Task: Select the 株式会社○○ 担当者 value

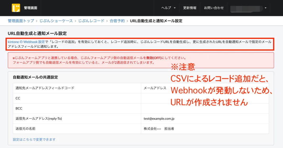Action: (159, 129)
